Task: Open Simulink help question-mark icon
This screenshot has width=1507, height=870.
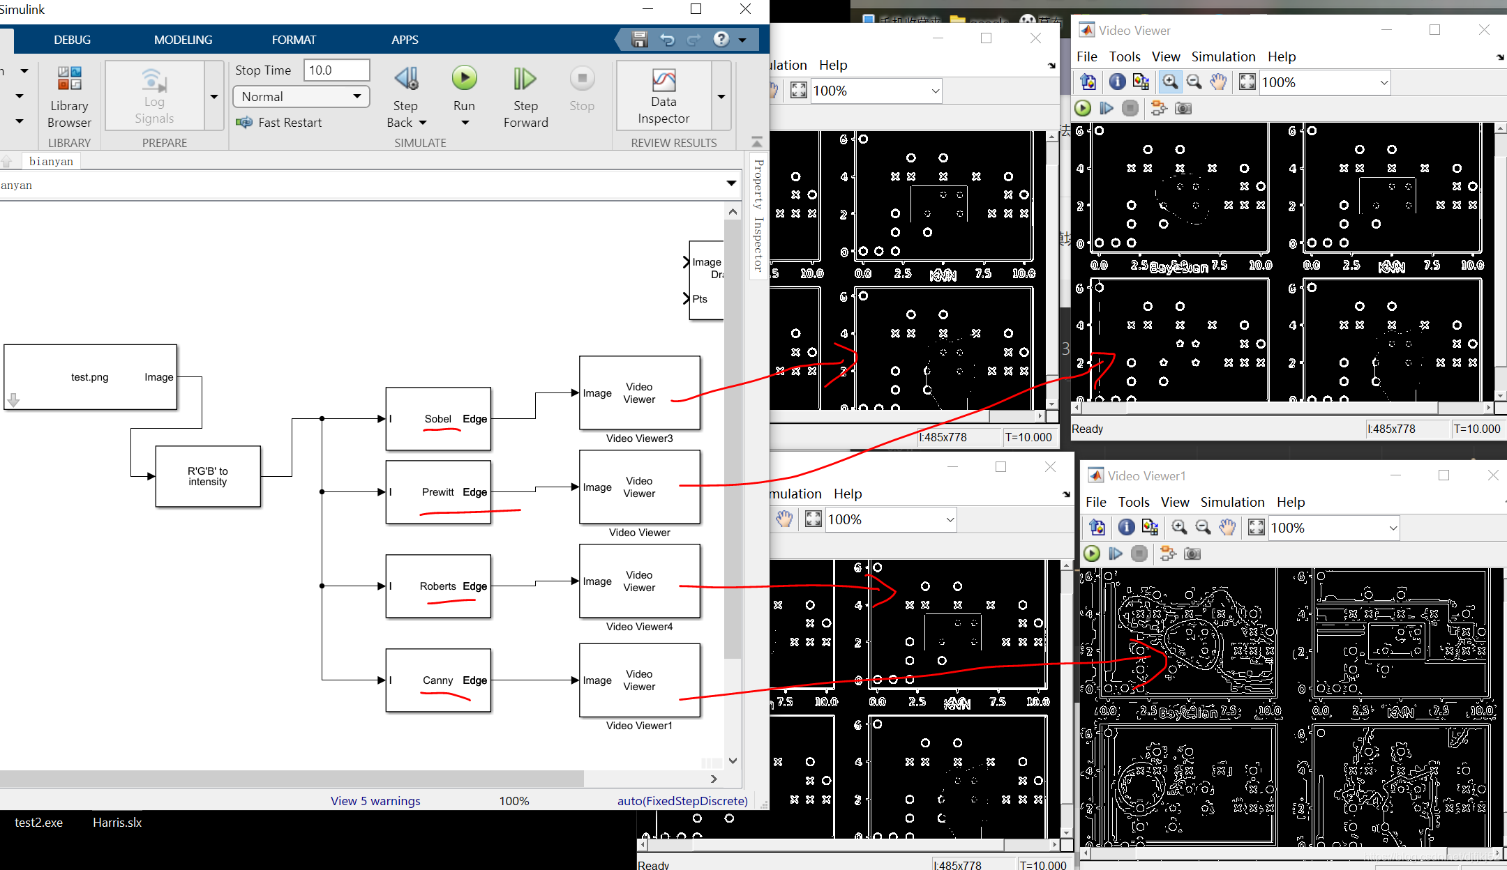Action: (721, 40)
